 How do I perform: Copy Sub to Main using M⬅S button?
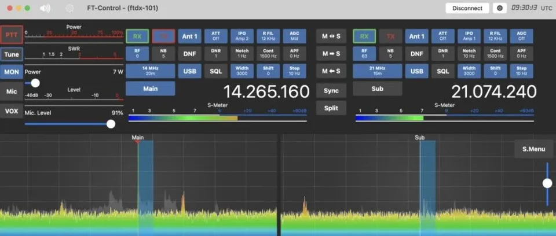point(331,72)
